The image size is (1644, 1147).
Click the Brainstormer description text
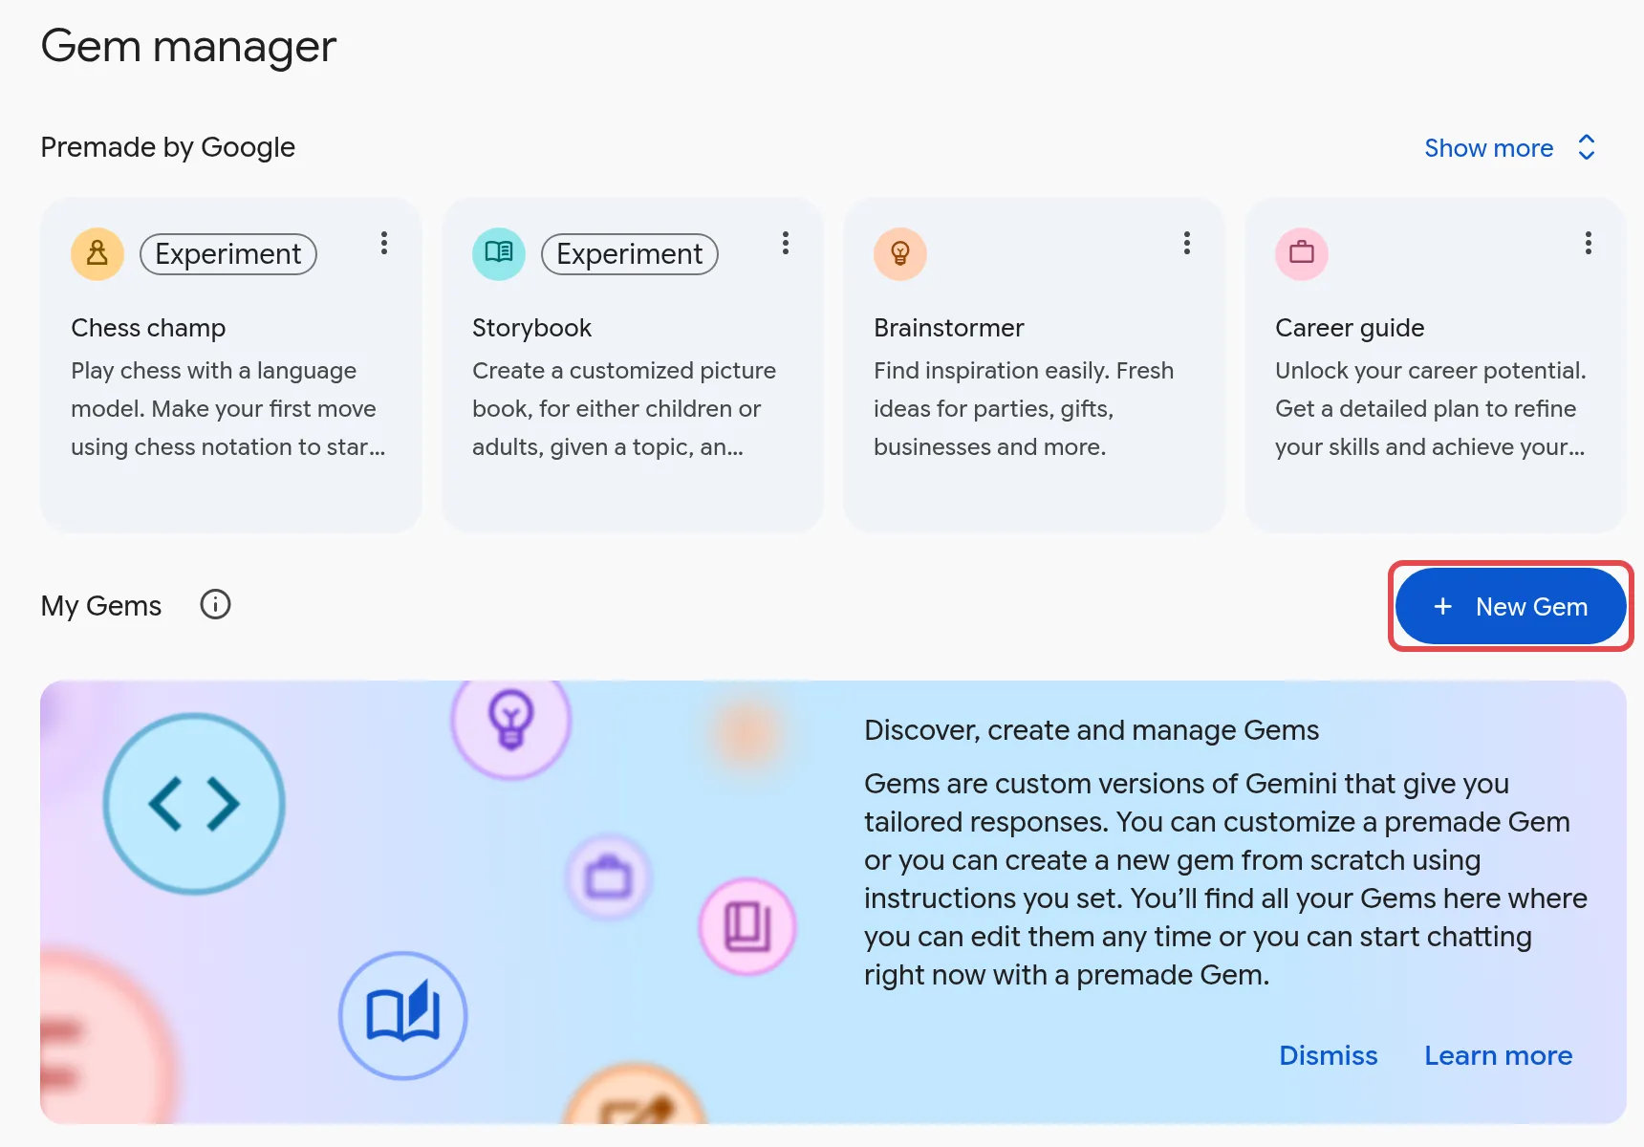pyautogui.click(x=1024, y=409)
